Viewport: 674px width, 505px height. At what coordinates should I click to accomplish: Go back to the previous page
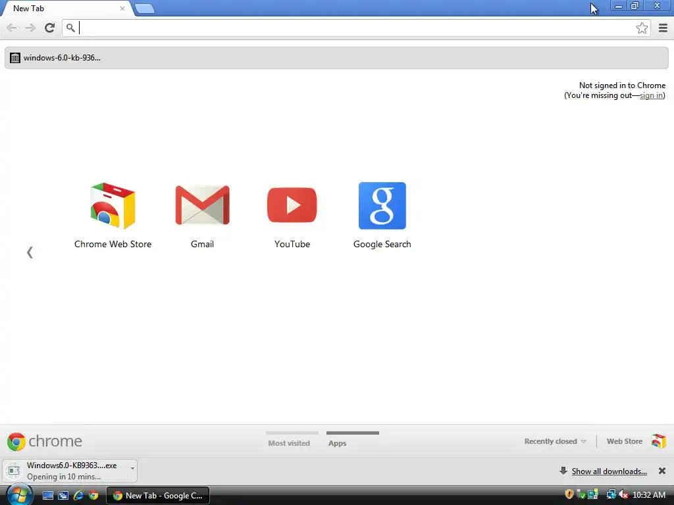coord(12,28)
